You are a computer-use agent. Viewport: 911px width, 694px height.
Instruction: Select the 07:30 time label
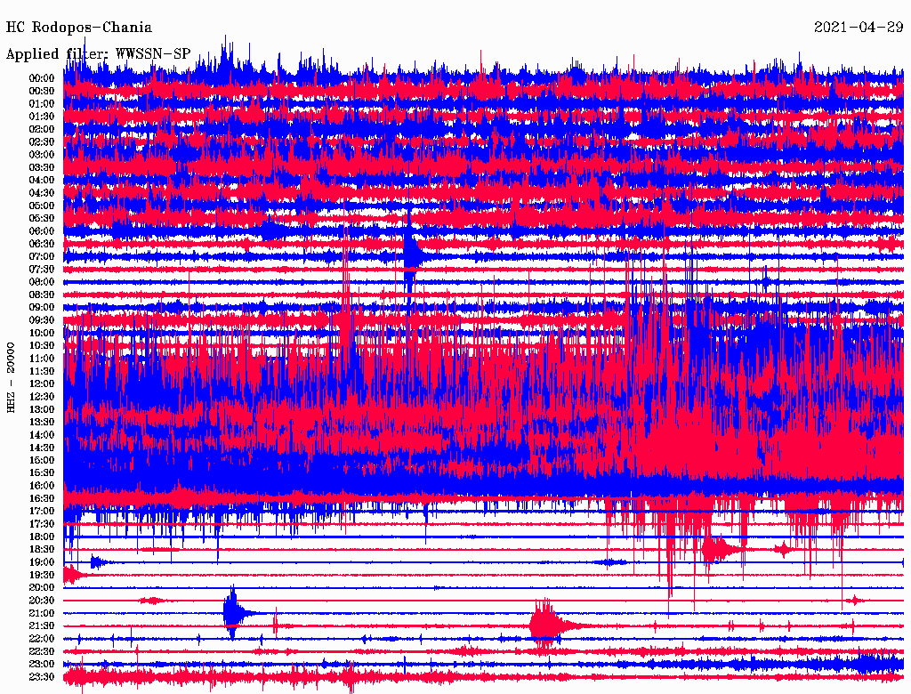[x=42, y=270]
